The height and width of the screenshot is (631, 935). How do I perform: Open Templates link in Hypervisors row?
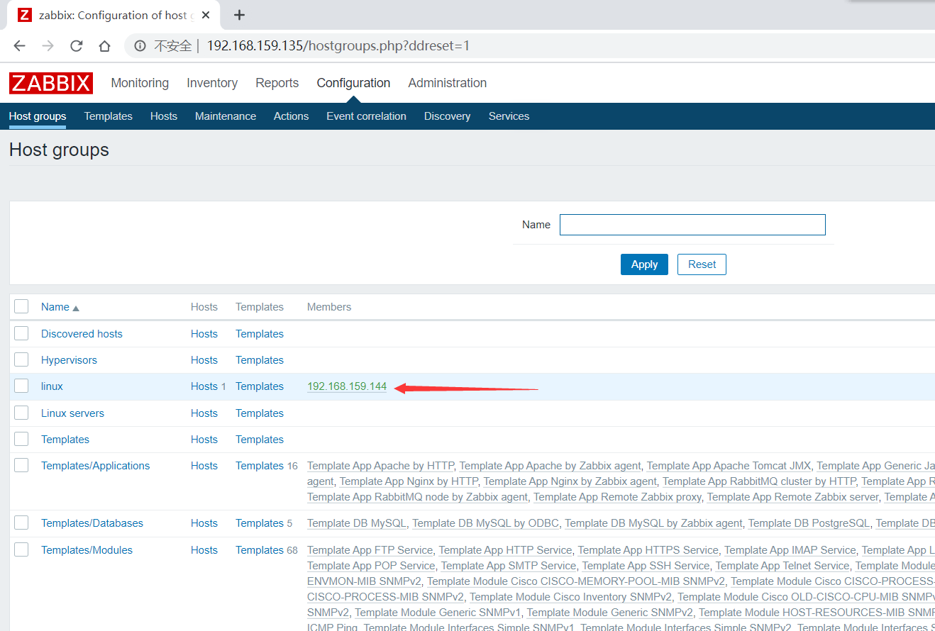click(x=260, y=360)
